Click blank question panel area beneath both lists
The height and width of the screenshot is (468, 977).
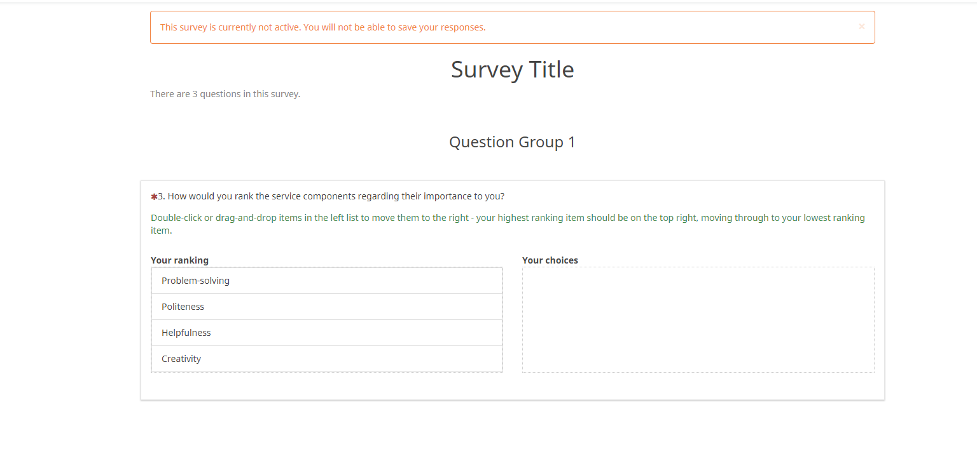coord(512,386)
